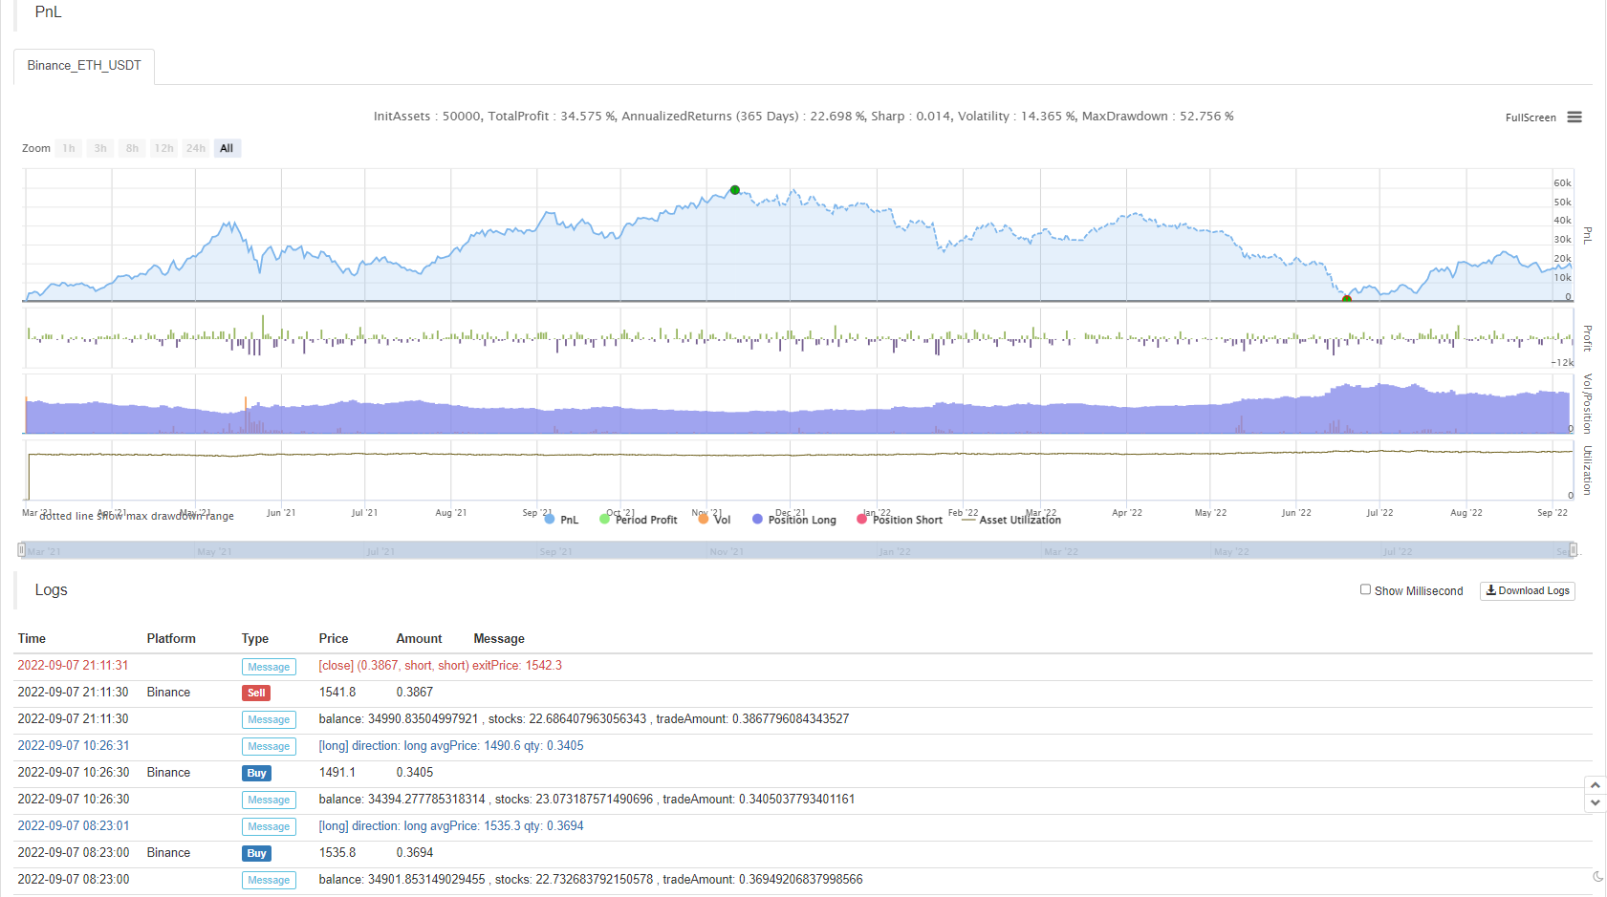Image resolution: width=1607 pixels, height=897 pixels.
Task: Open the Binance_ETH_USDT tab
Action: coord(84,66)
